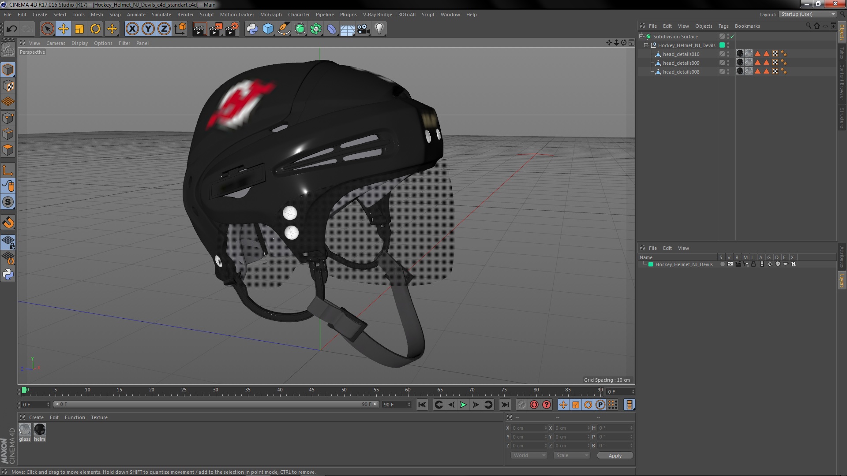
Task: Activate the Scale tool in top toolbar
Action: click(x=79, y=29)
